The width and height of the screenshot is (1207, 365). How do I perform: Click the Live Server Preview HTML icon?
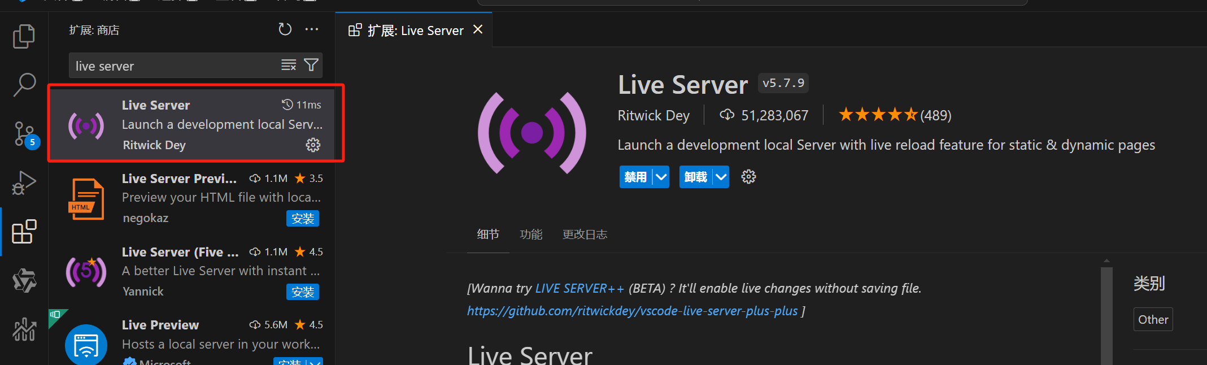86,199
